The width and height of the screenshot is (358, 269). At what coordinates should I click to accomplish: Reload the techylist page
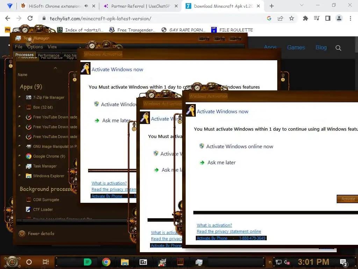(x=30, y=19)
